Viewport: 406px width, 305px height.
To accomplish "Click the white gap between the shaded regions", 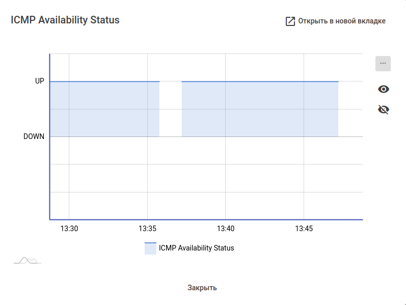I will [x=171, y=109].
